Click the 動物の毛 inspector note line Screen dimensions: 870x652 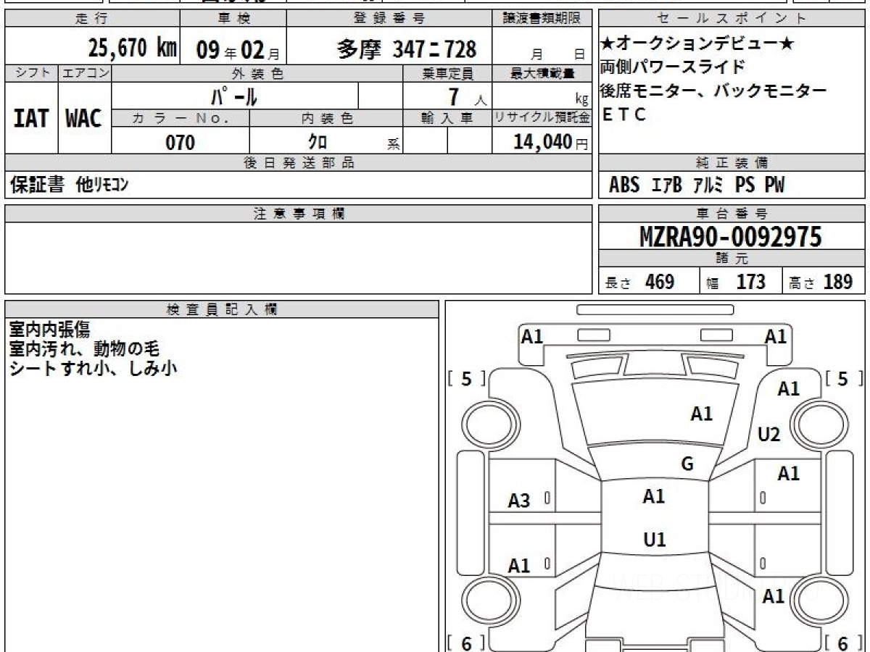(83, 349)
